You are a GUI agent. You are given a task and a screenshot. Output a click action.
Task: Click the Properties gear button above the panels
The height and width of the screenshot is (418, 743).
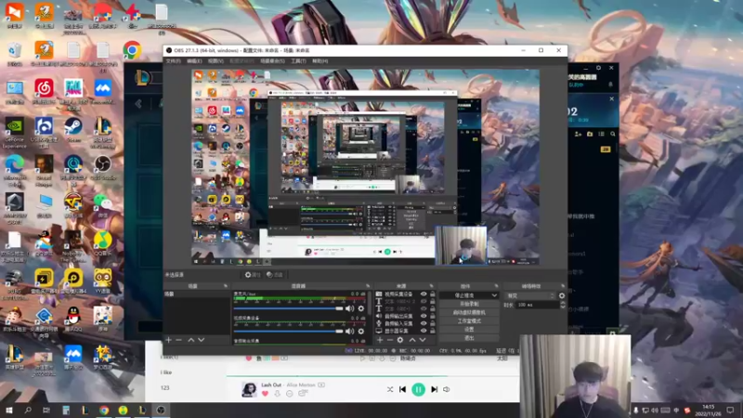pyautogui.click(x=253, y=275)
